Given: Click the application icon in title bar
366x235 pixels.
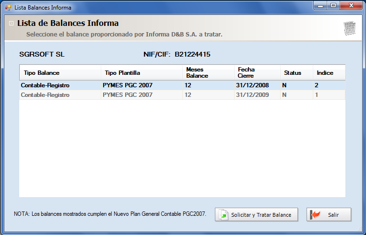Looking at the screenshot, I should tap(8, 8).
